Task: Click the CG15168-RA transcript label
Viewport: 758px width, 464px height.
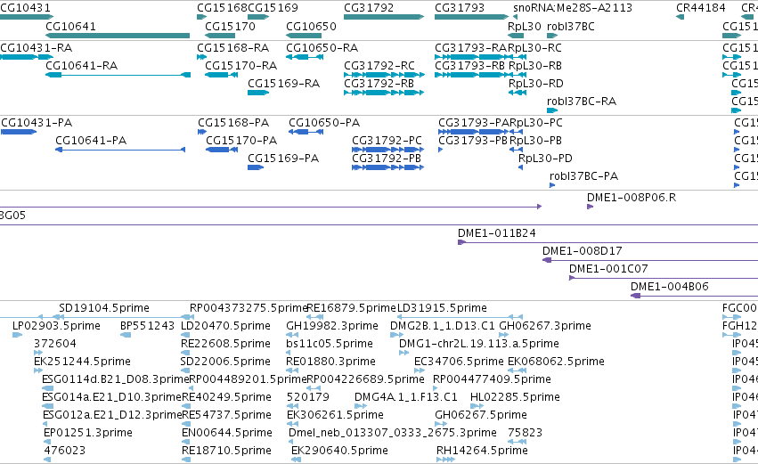Action: [232, 47]
